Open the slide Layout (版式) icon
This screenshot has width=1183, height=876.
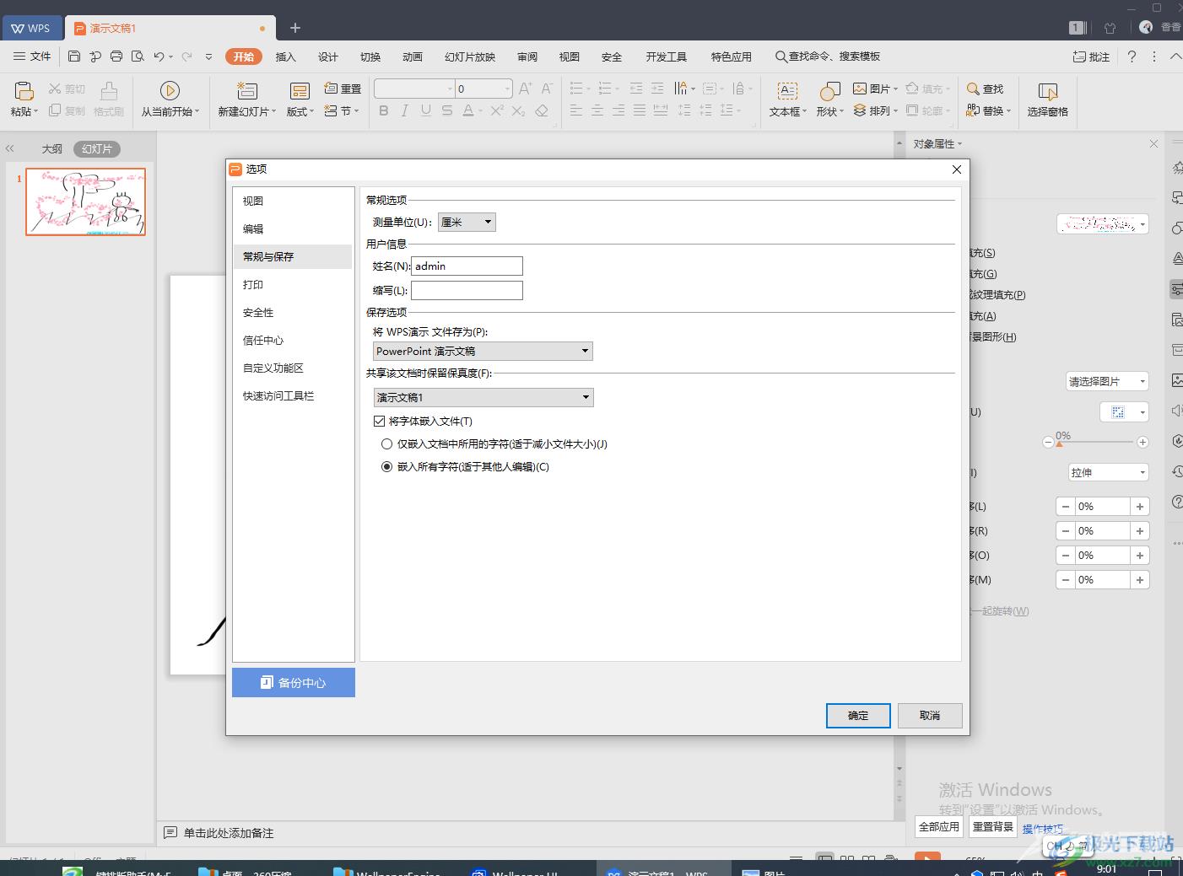click(300, 91)
